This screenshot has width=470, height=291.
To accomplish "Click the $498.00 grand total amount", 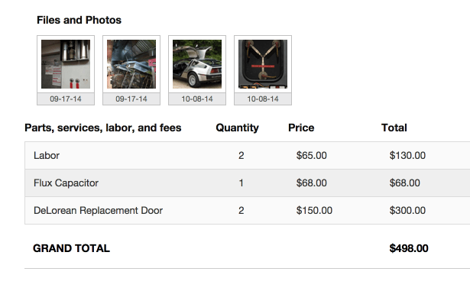I will (409, 248).
